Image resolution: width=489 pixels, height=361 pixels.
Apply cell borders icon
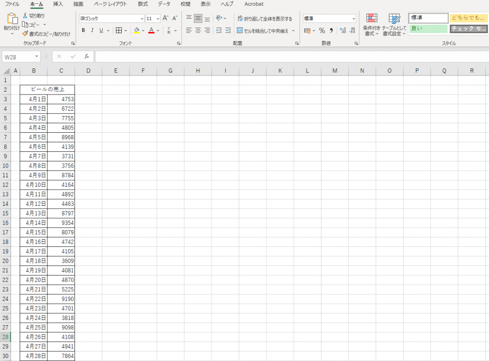(119, 30)
